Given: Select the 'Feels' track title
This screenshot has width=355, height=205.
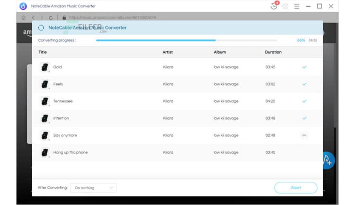Looking at the screenshot, I should click(x=58, y=84).
